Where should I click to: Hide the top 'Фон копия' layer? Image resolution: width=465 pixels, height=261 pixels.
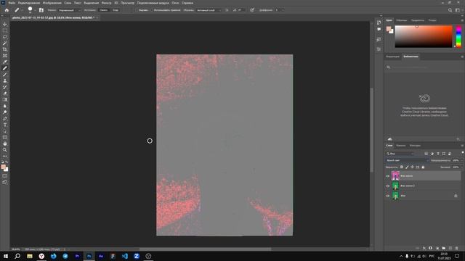pos(387,176)
